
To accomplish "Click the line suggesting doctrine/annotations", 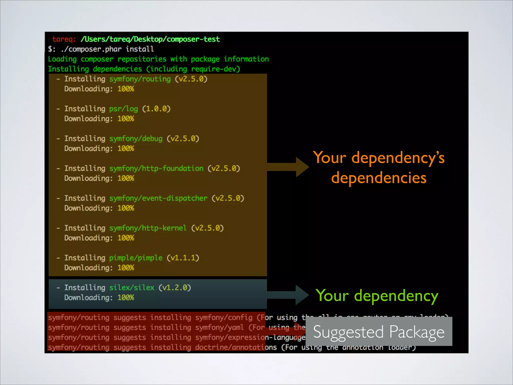I will click(232, 347).
